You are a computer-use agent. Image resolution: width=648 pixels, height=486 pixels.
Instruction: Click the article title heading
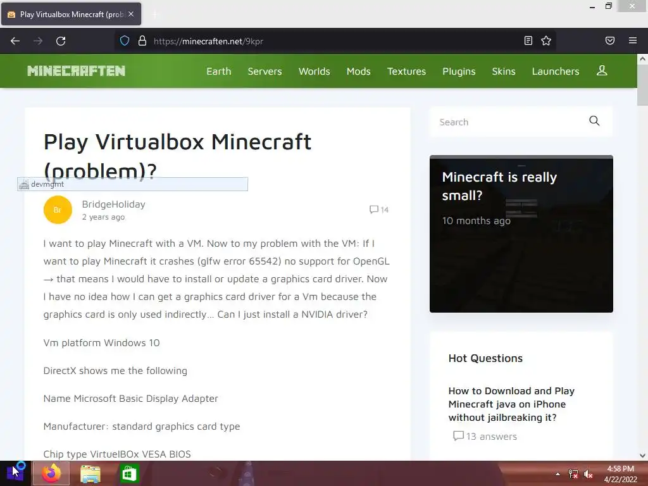click(x=177, y=156)
